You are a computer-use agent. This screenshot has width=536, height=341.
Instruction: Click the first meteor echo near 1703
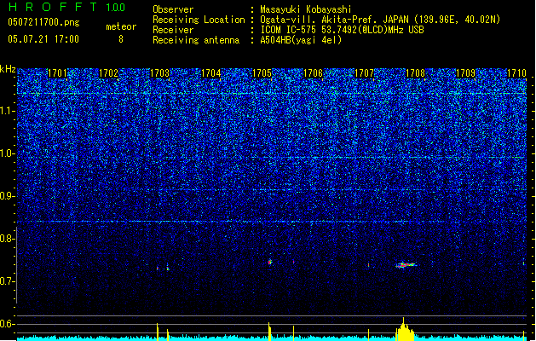(158, 269)
